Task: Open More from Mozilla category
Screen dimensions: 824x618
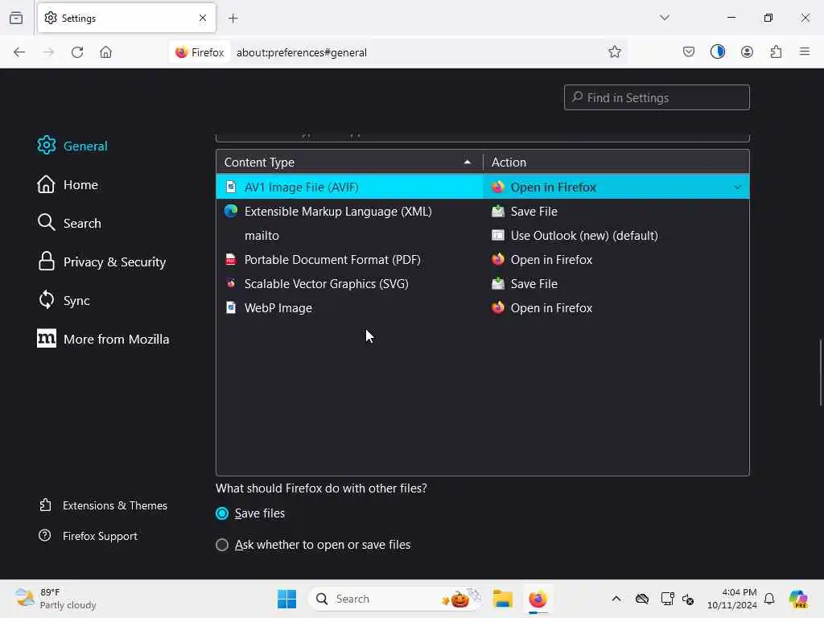Action: click(103, 339)
